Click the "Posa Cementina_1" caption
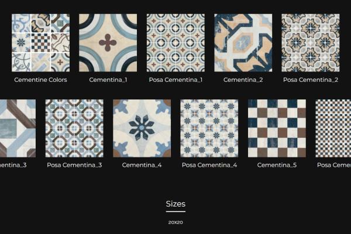351x234 pixels. [175, 80]
